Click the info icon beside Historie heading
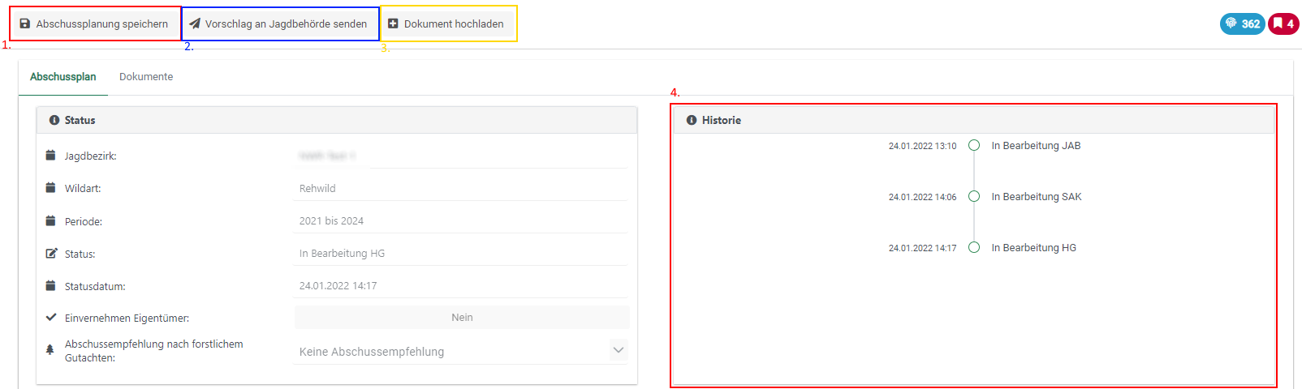Viewport: 1302px width, 389px height. point(692,120)
